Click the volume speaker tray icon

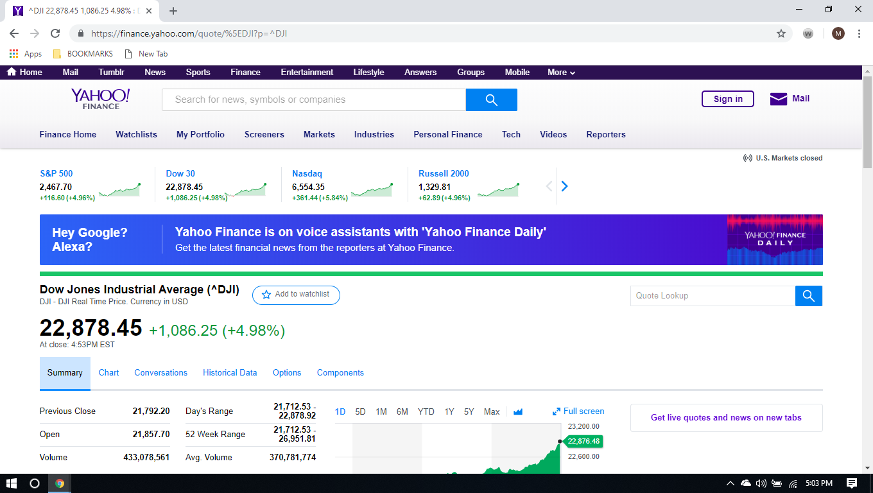(762, 483)
